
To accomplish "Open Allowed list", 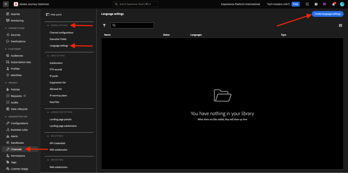I will point(56,89).
